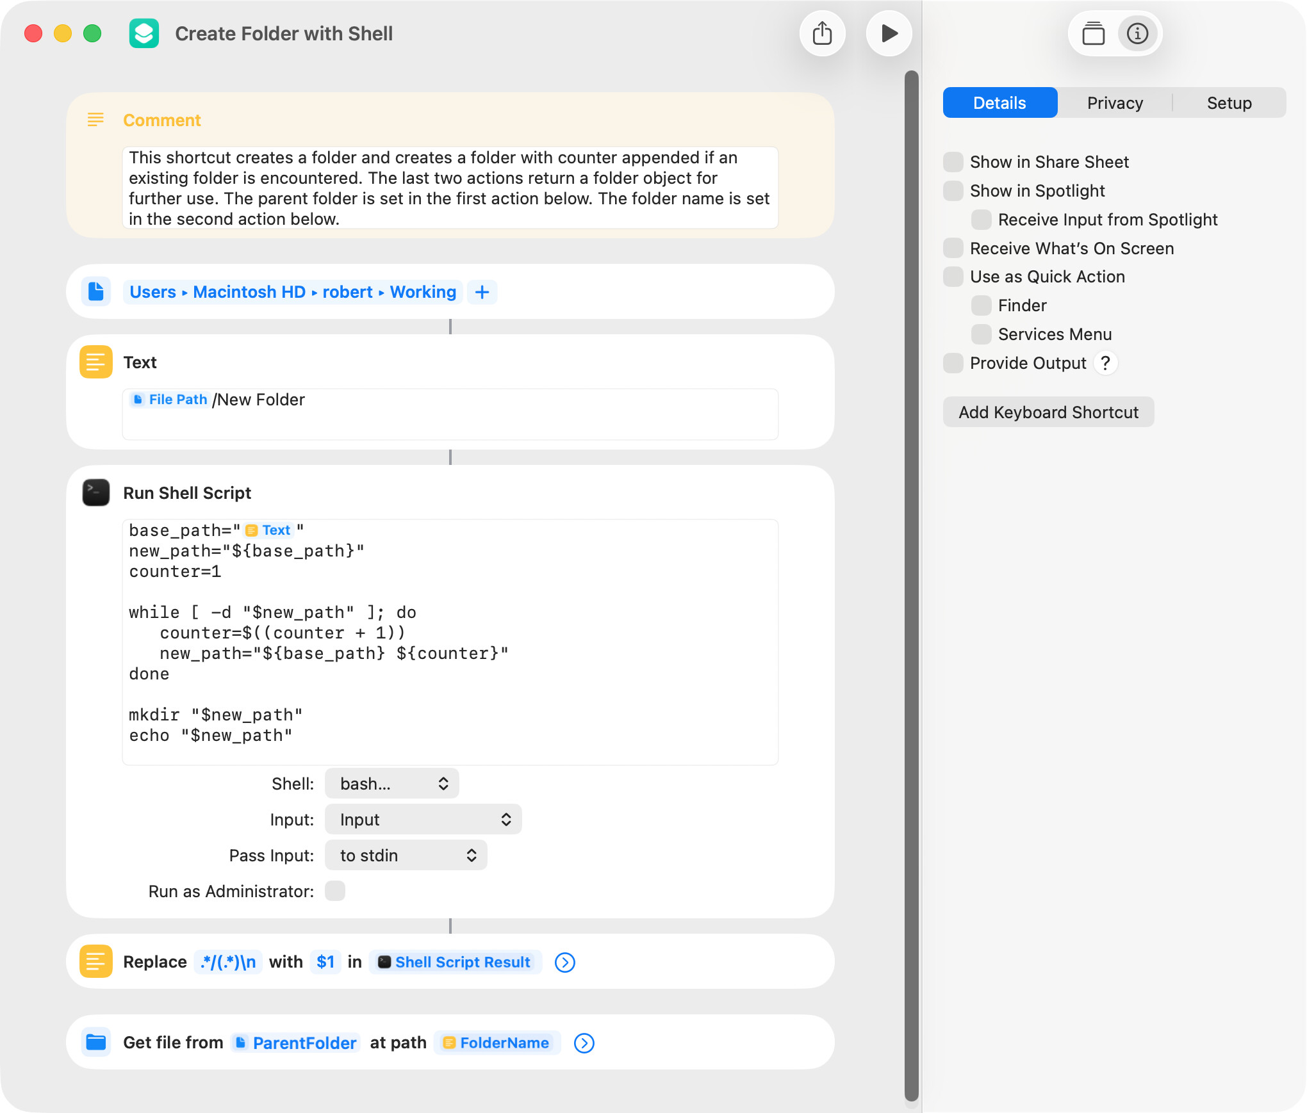Click the Users Macintosh HD Working file path

(293, 292)
